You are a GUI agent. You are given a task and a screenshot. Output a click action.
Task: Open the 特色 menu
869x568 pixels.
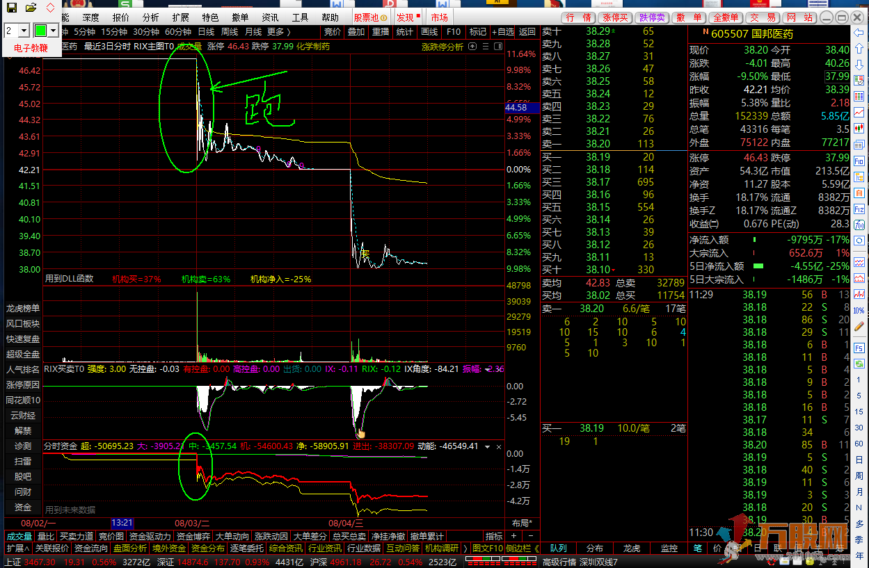tap(210, 17)
